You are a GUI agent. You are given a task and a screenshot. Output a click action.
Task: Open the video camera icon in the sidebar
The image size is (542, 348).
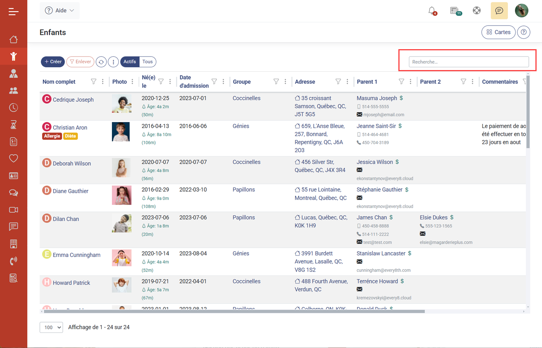(14, 209)
